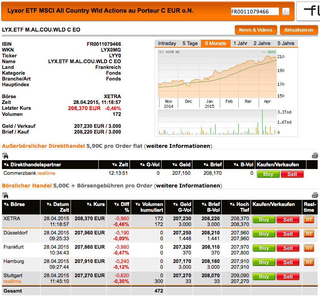
Task: Buy via Commerzbank direct trading
Action: pyautogui.click(x=268, y=174)
